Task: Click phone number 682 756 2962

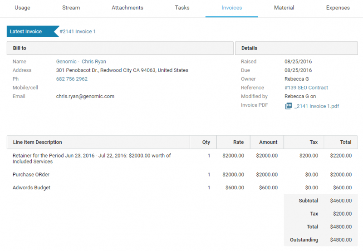Action: click(72, 79)
